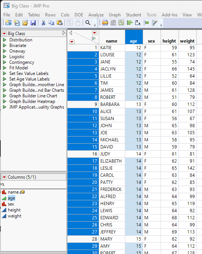This screenshot has height=254, width=202.
Task: Click the JMP Pro window icon
Action: [x=7, y=6]
